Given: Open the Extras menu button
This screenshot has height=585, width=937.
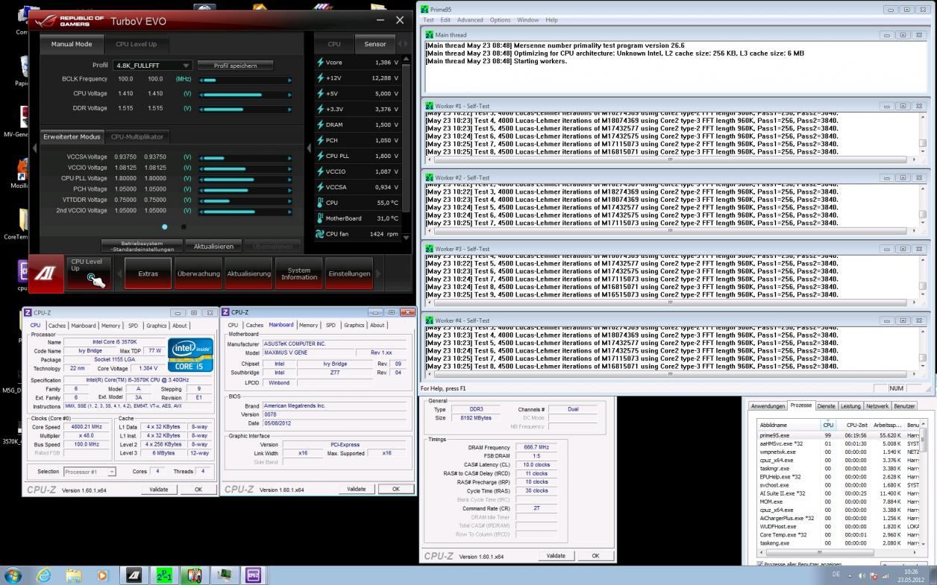Looking at the screenshot, I should [148, 273].
